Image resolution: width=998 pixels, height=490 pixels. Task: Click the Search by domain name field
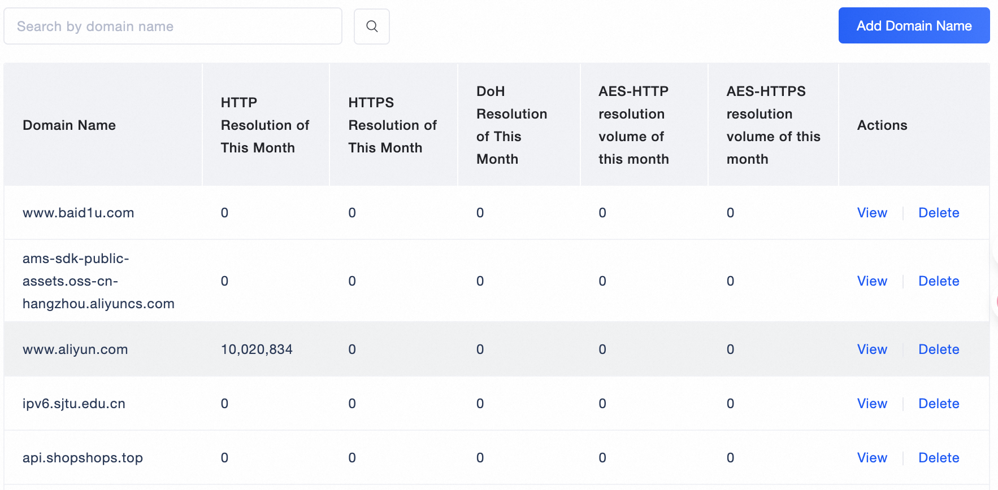tap(172, 26)
